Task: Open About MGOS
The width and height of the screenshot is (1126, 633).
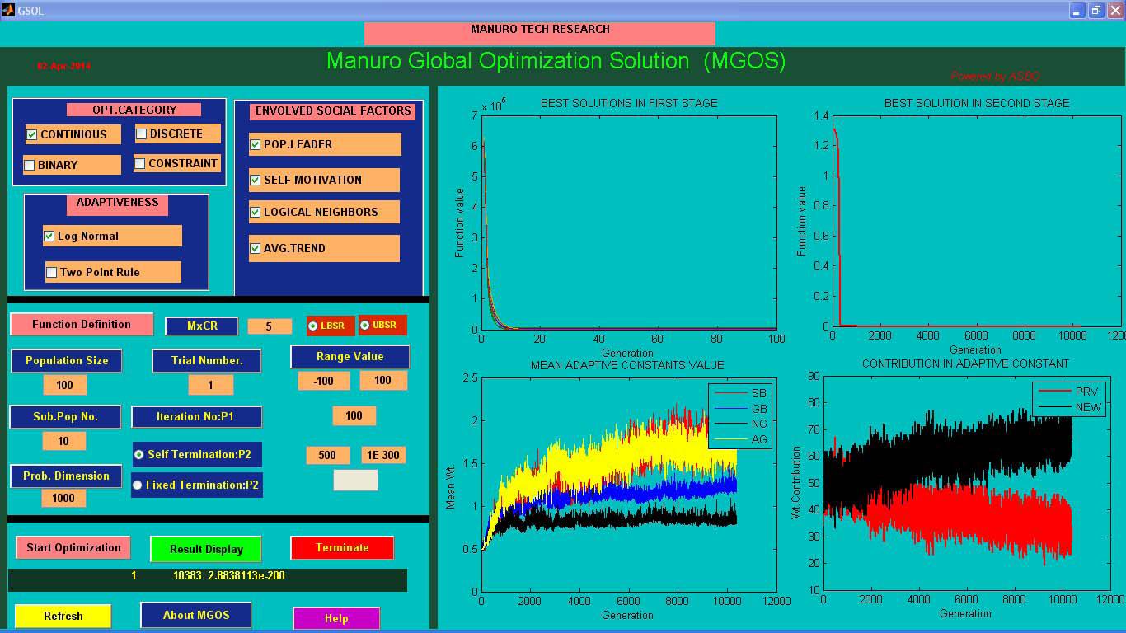Action: 196,615
